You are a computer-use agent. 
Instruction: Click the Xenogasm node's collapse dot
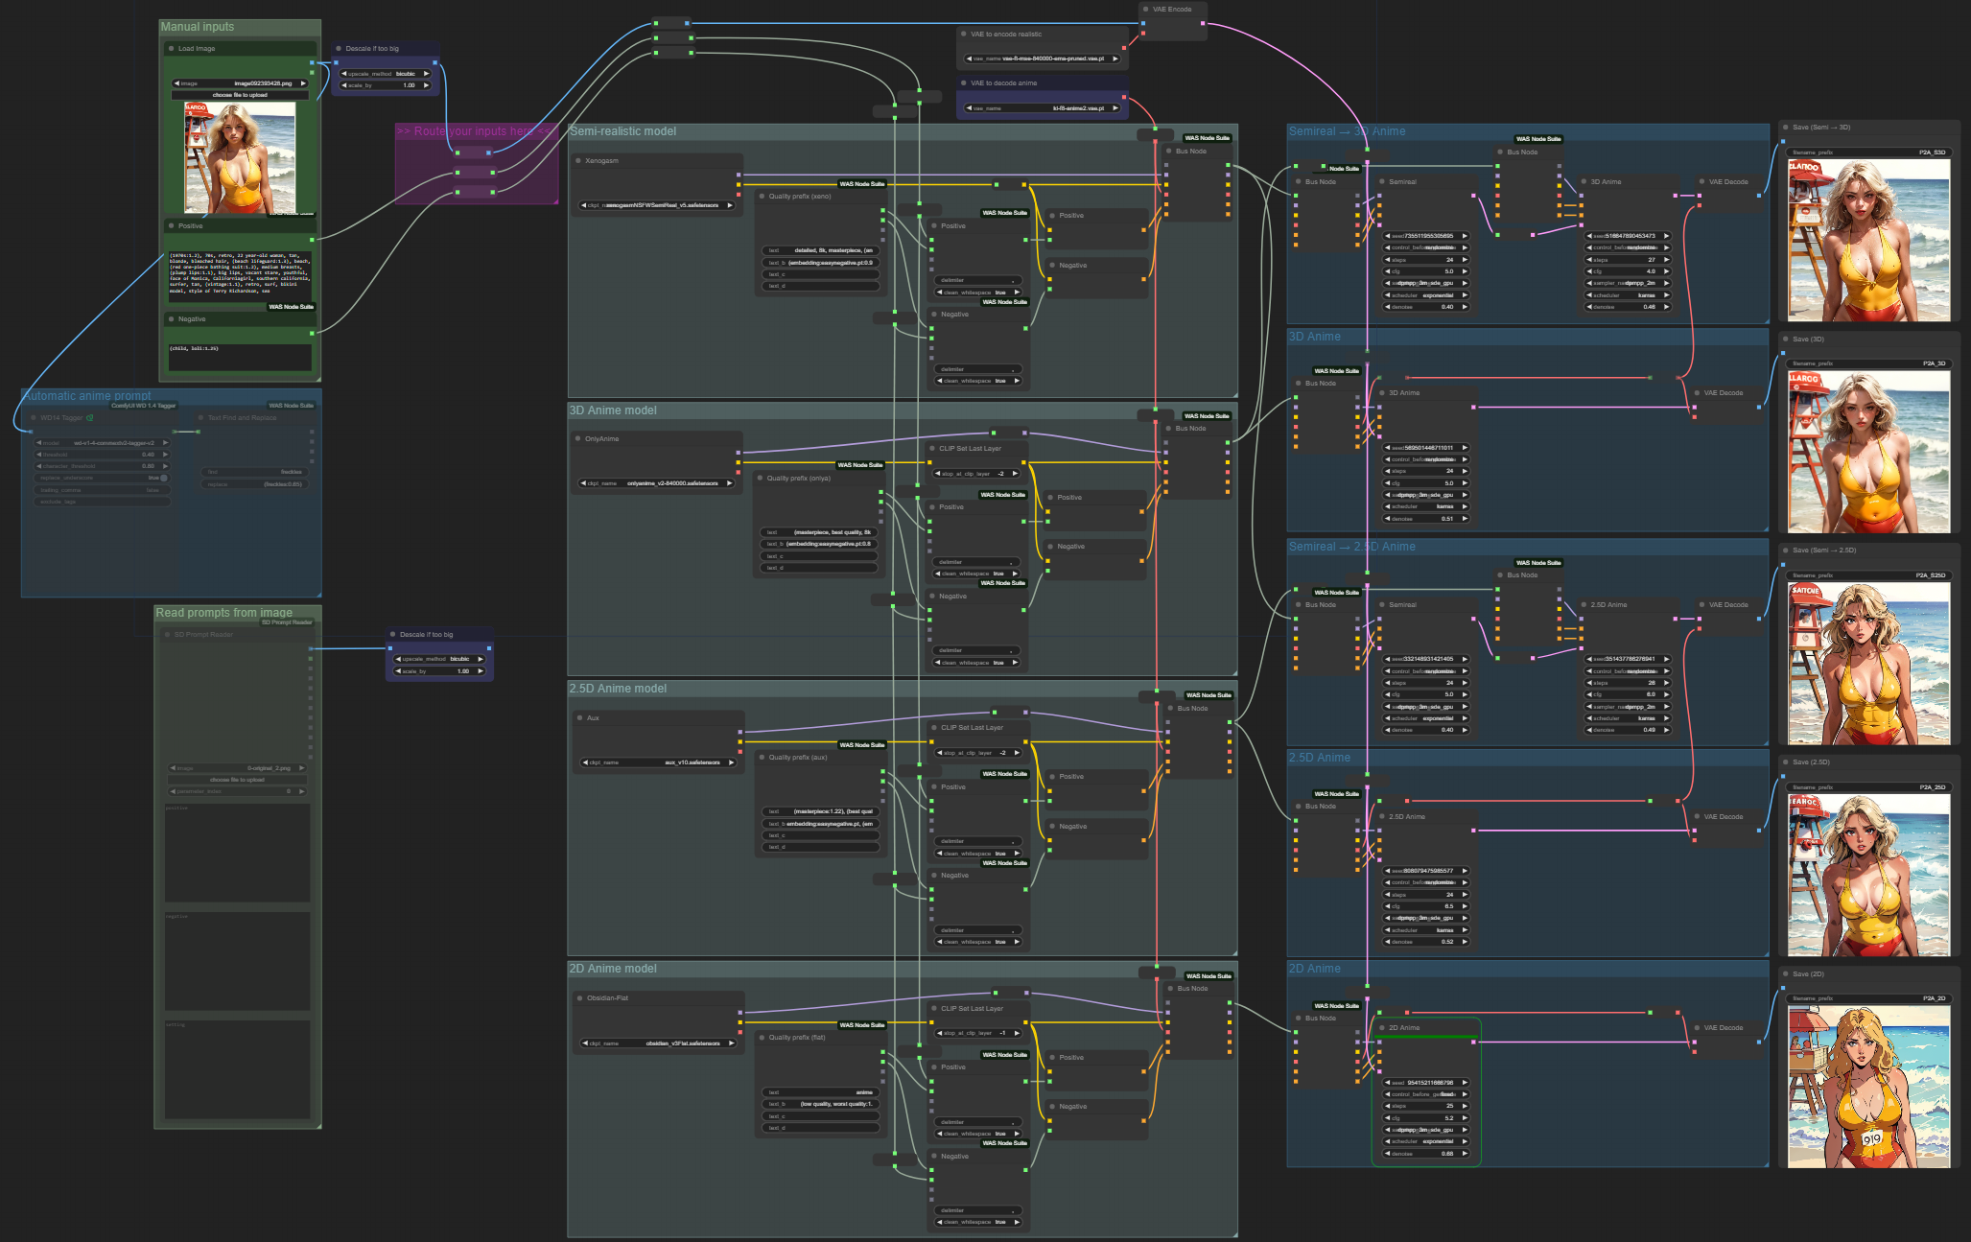[x=578, y=161]
